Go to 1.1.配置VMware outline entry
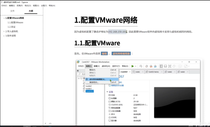 pos(15,23)
